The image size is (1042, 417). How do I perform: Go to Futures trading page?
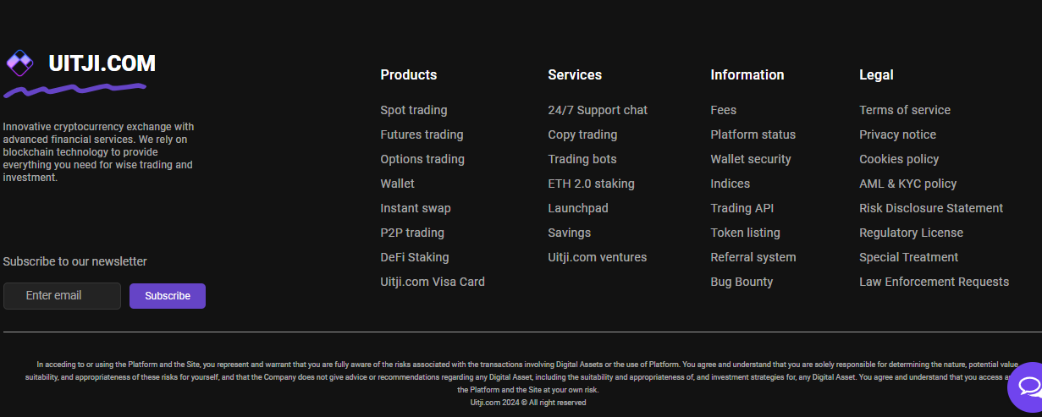422,134
